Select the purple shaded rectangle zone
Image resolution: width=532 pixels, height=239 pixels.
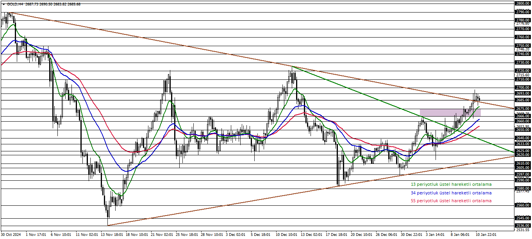point(450,113)
